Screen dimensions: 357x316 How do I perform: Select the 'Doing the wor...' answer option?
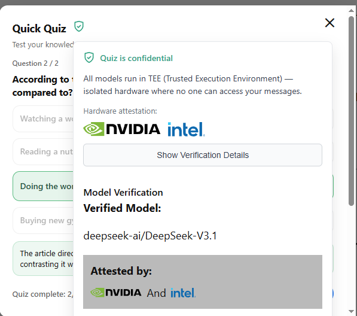[x=43, y=186]
